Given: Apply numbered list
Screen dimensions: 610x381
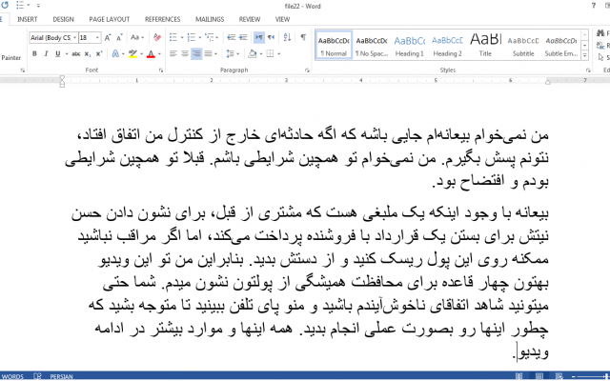Looking at the screenshot, I should pyautogui.click(x=191, y=37).
